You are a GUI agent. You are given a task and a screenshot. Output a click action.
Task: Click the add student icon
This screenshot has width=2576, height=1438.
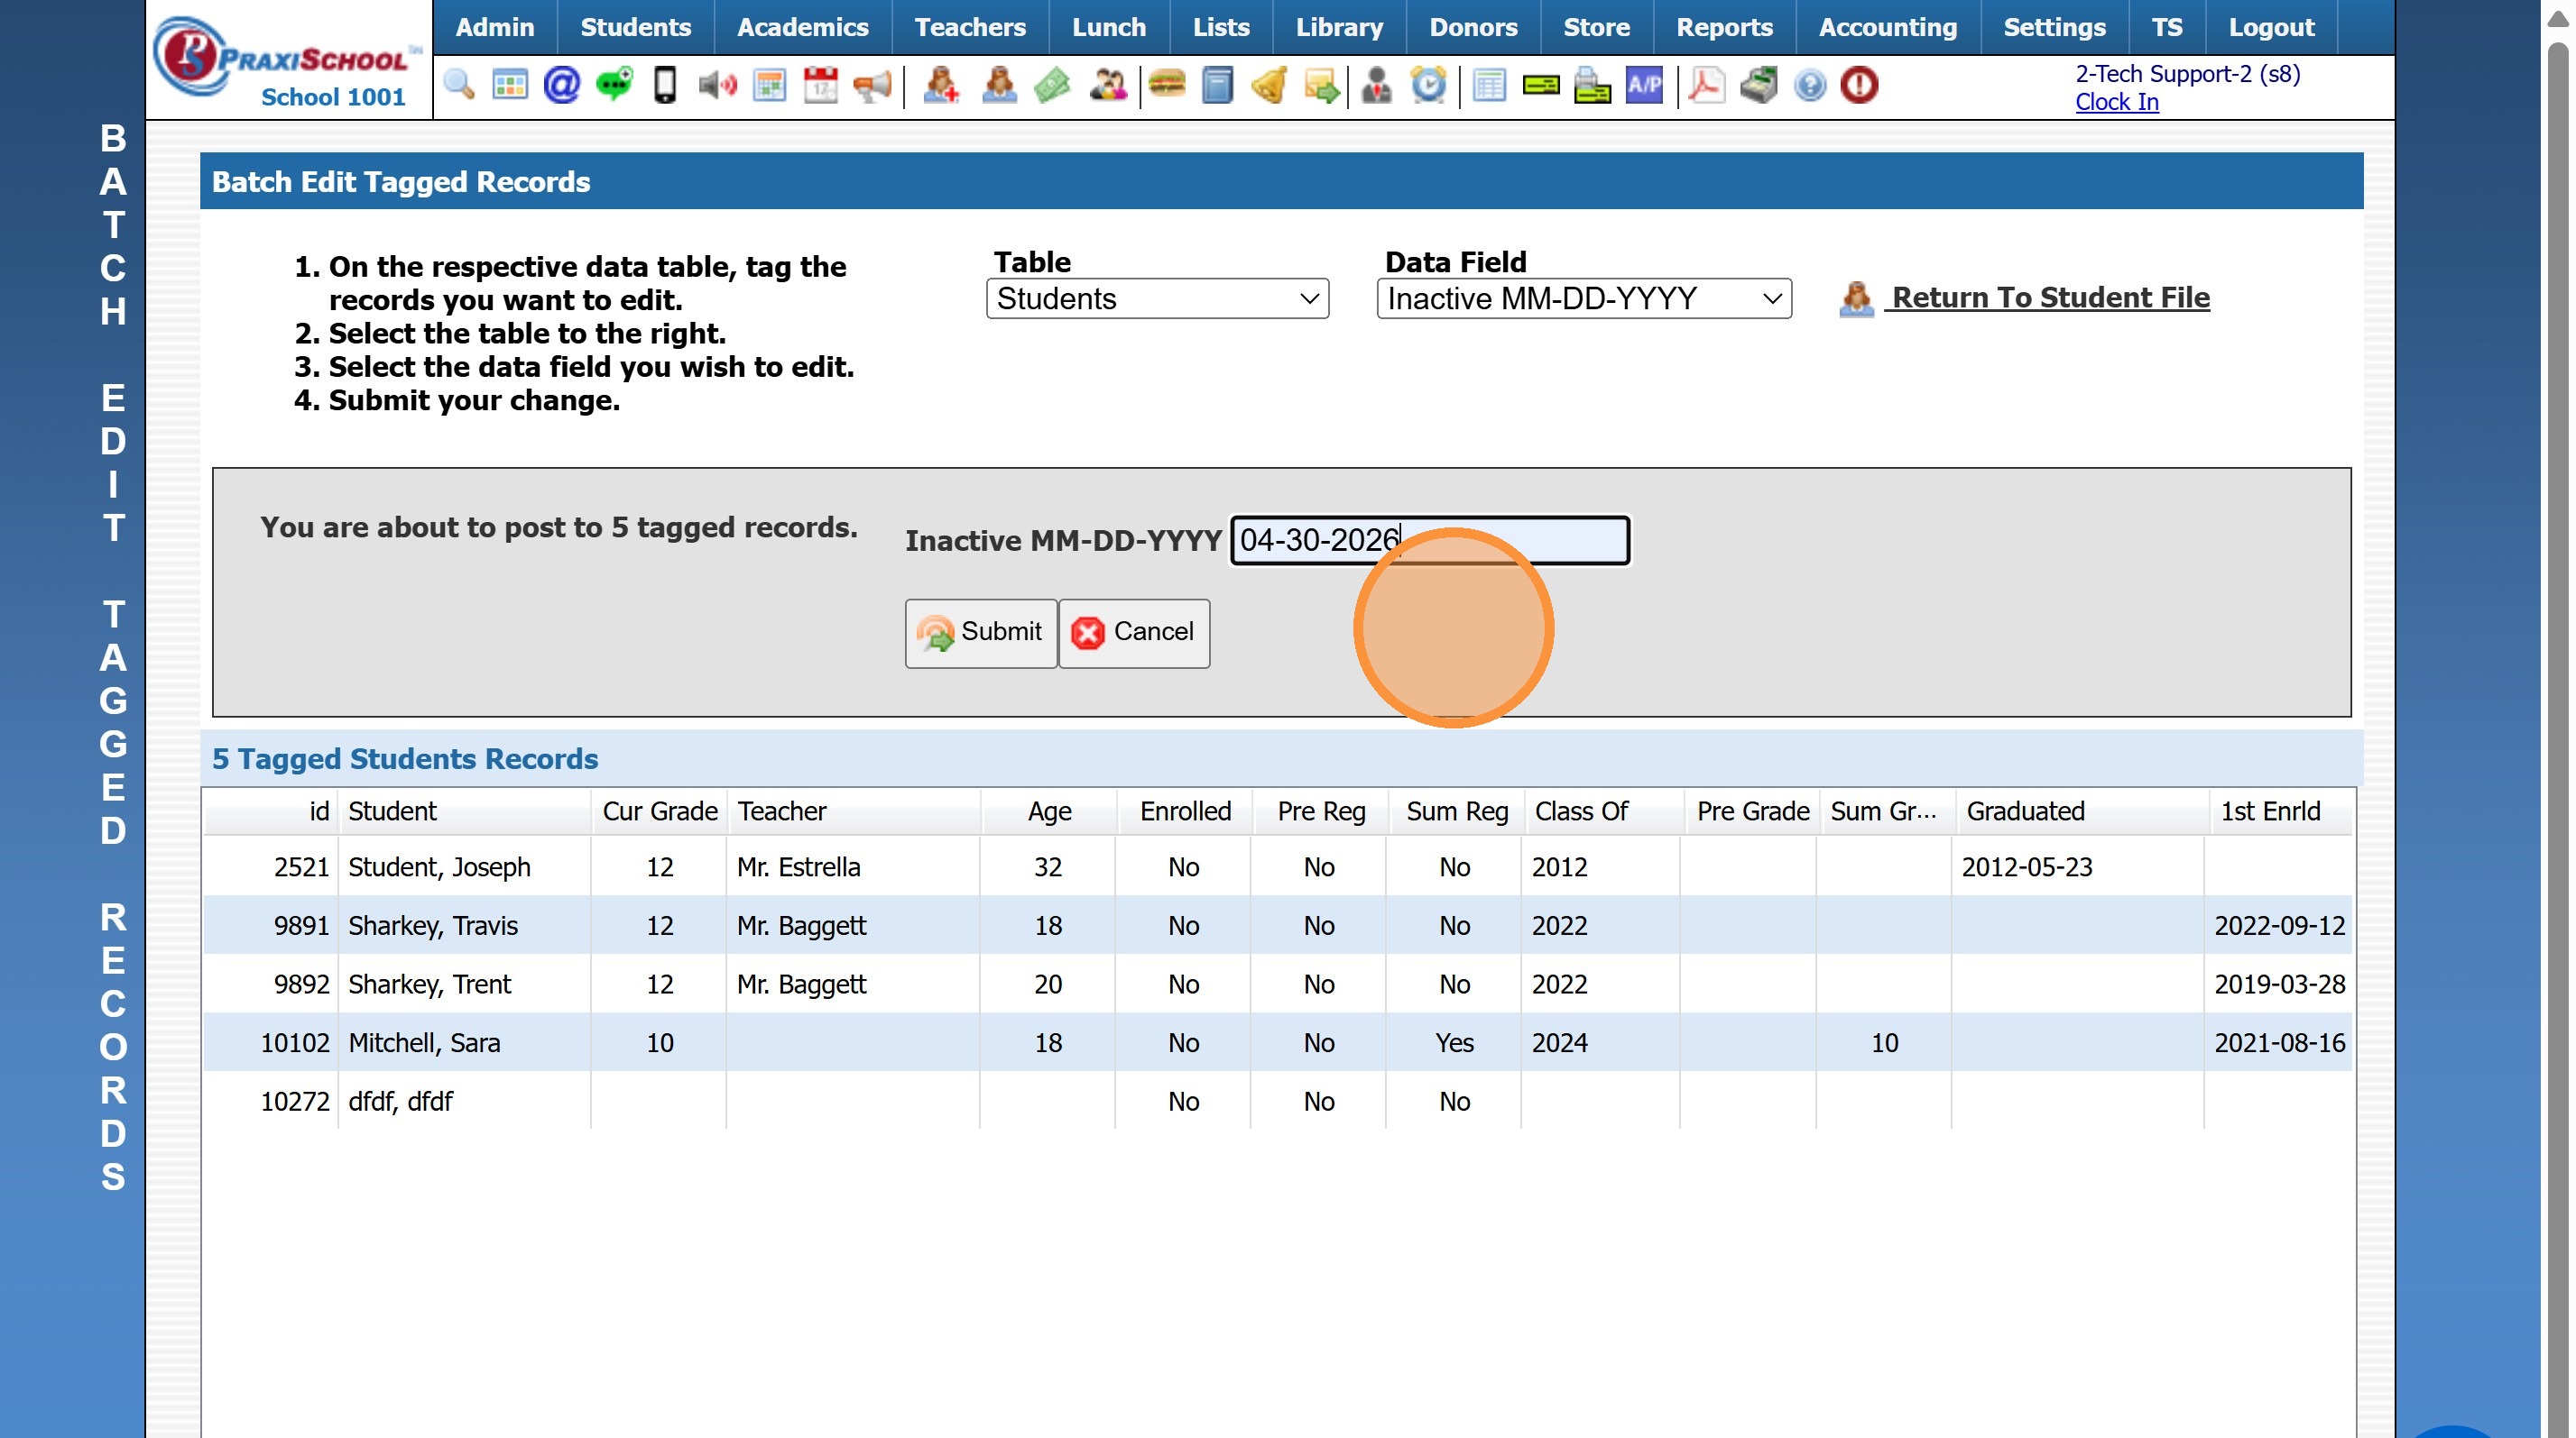pos(940,85)
